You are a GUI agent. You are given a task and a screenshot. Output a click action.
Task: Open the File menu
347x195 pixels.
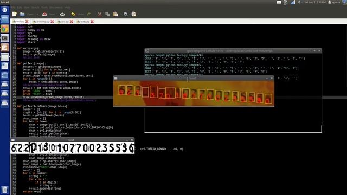14,8
